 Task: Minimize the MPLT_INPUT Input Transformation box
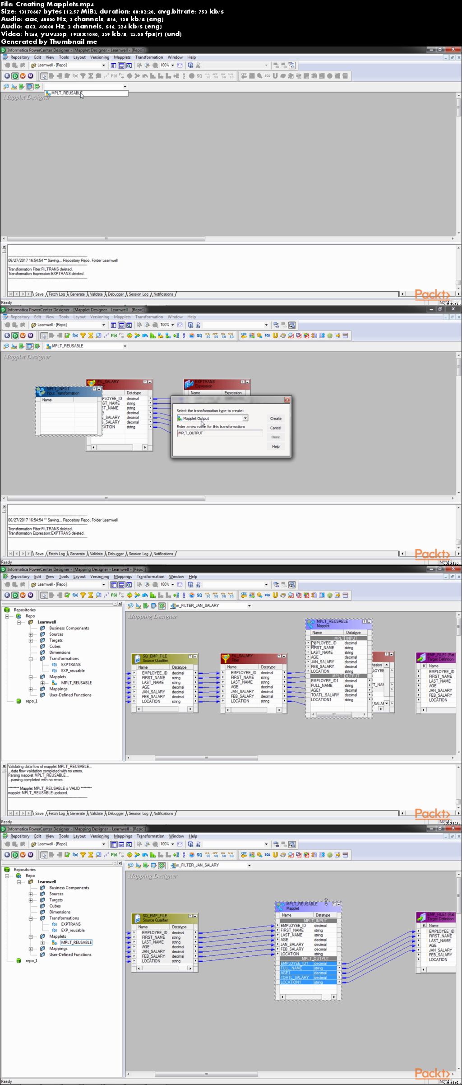[x=99, y=389]
